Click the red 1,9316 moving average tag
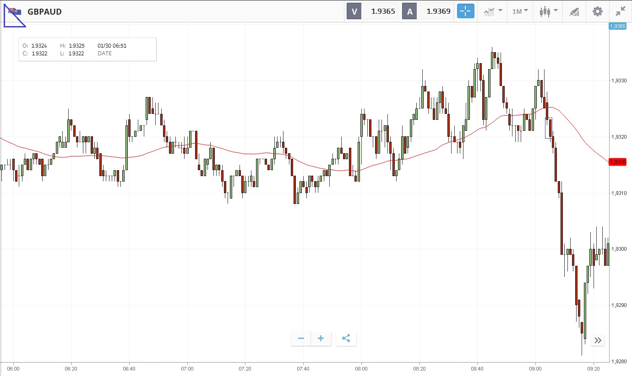Image resolution: width=632 pixels, height=376 pixels. [618, 162]
